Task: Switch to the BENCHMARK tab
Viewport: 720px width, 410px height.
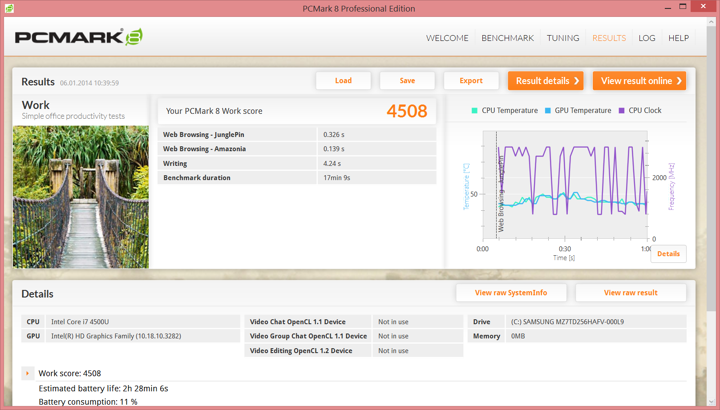Action: click(508, 38)
